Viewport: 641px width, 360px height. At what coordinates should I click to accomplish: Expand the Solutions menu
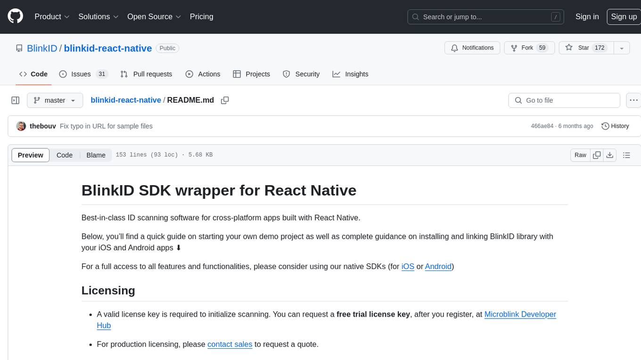[99, 16]
